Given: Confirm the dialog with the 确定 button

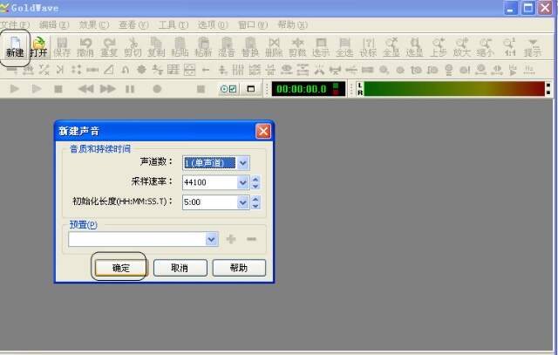Looking at the screenshot, I should click(120, 268).
